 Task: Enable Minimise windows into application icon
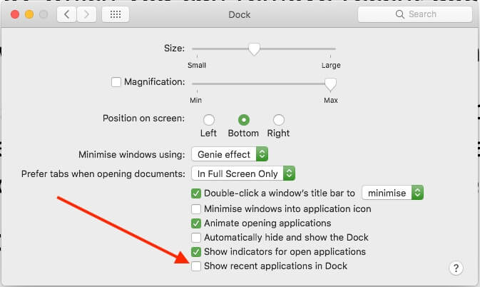pyautogui.click(x=196, y=209)
